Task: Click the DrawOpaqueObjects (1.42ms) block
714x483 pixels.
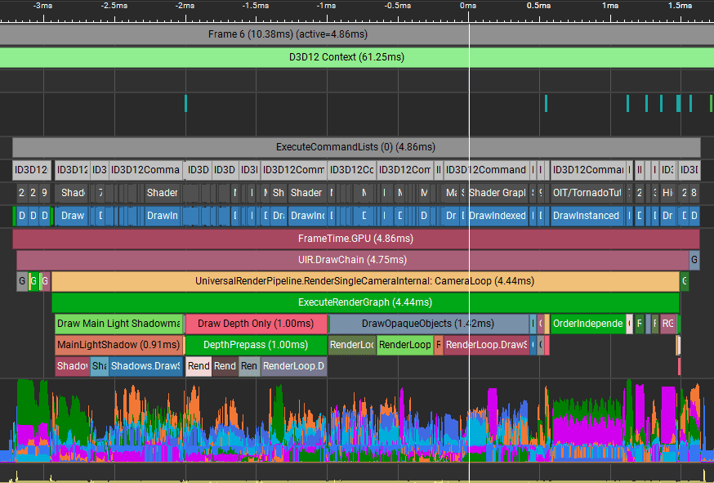Action: click(x=428, y=324)
